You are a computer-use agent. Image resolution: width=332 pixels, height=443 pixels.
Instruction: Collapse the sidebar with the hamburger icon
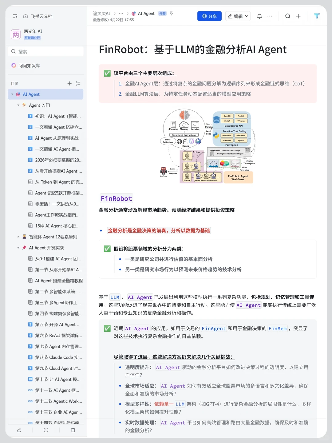pos(15,16)
